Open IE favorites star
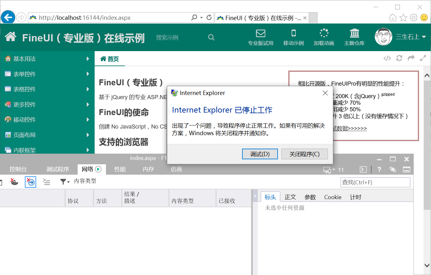Image resolution: width=431 pixels, height=275 pixels. point(403,18)
